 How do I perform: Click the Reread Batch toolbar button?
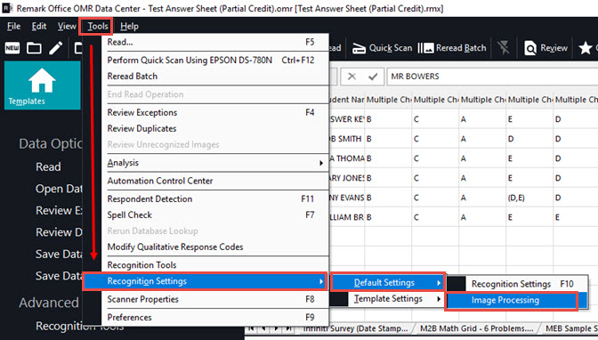coord(452,48)
